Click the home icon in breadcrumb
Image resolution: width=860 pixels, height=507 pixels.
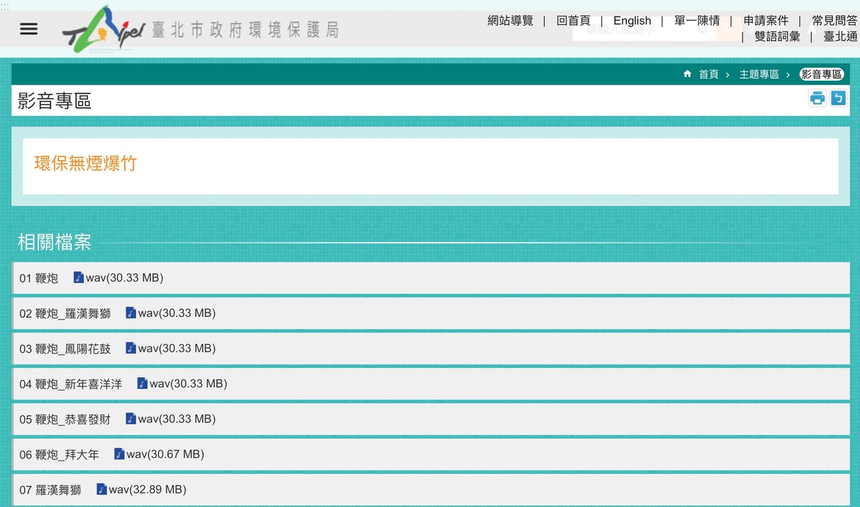[x=687, y=74]
